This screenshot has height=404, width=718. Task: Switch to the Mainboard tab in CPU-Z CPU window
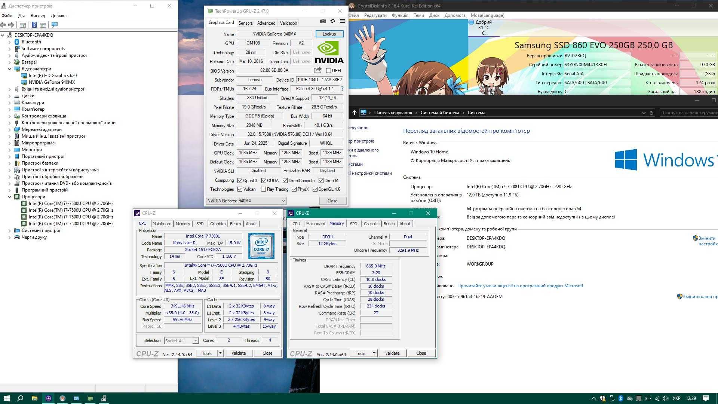[162, 224]
